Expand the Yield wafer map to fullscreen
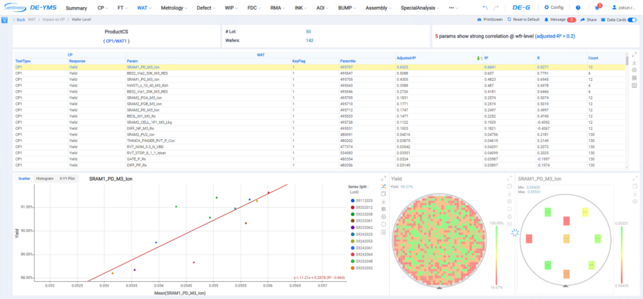 (509, 178)
